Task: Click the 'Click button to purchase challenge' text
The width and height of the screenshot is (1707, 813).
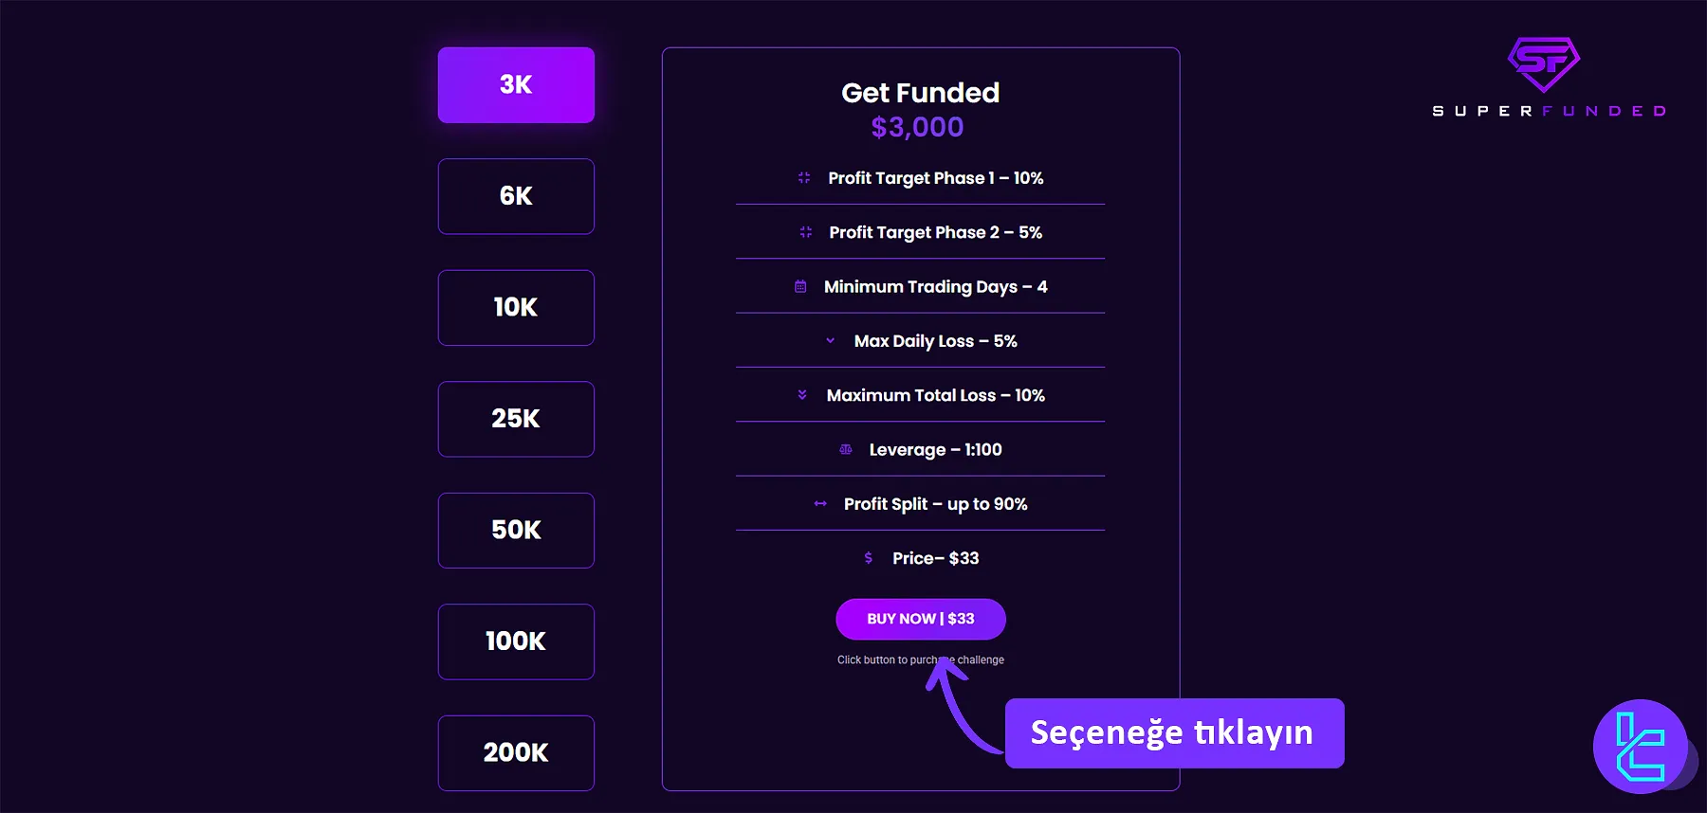Action: point(920,659)
